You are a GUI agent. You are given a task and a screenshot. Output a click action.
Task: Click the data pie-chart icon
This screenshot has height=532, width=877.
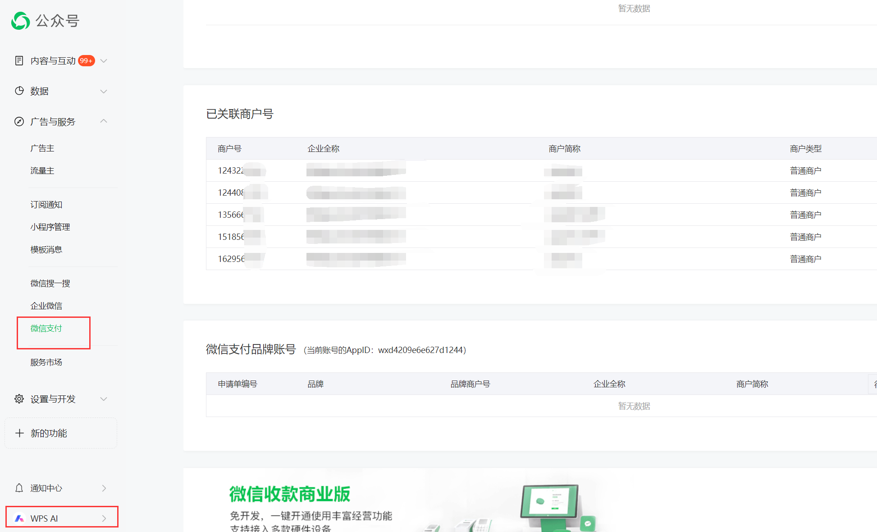point(19,91)
